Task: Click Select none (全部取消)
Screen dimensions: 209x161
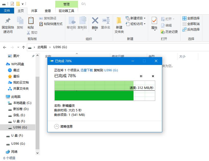Action: click(x=191, y=24)
